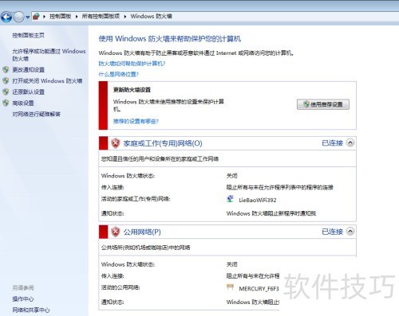Screen dimensions: 399x316
Task: Open 推荐的设置有哪些 link
Action: pos(136,122)
